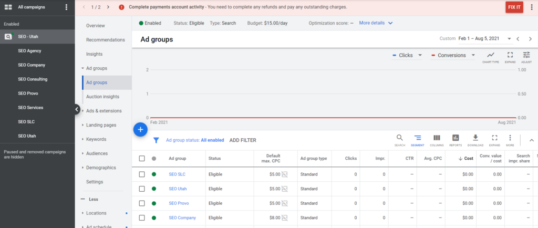Expand the chart with the Expand icon
The width and height of the screenshot is (538, 228).
pyautogui.click(x=510, y=57)
